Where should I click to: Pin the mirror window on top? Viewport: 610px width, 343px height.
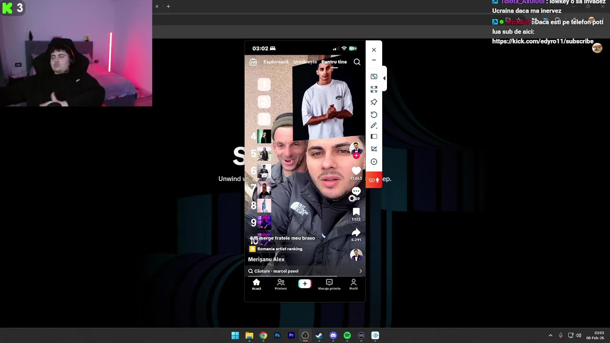tap(374, 102)
